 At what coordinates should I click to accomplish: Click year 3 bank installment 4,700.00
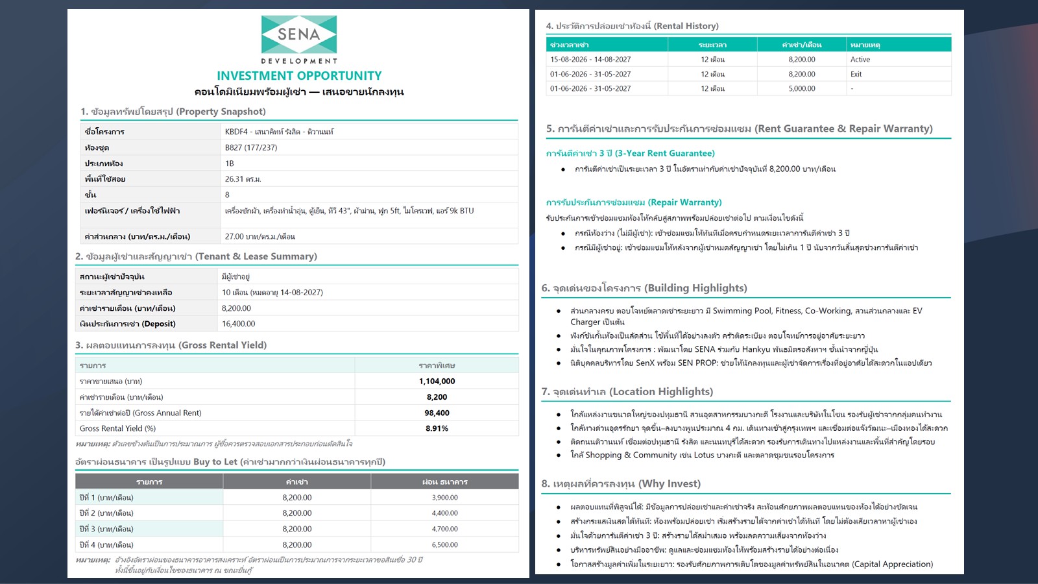click(x=444, y=529)
